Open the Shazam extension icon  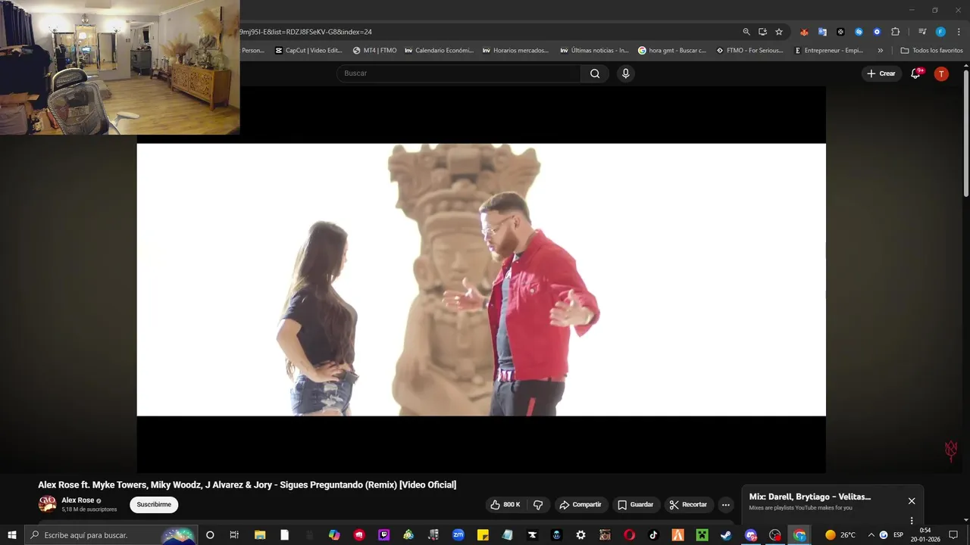coord(859,32)
